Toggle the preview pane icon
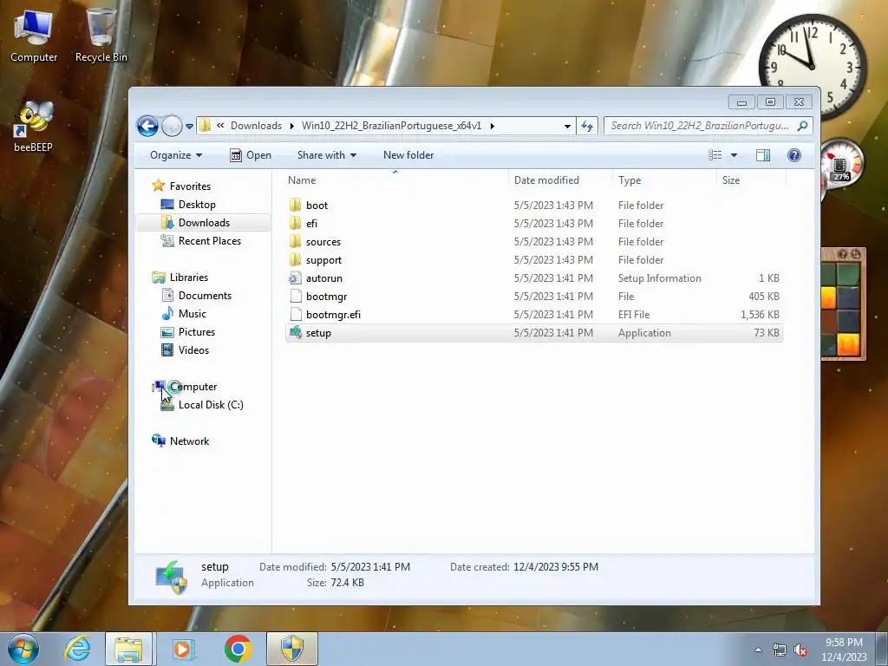 (x=763, y=155)
